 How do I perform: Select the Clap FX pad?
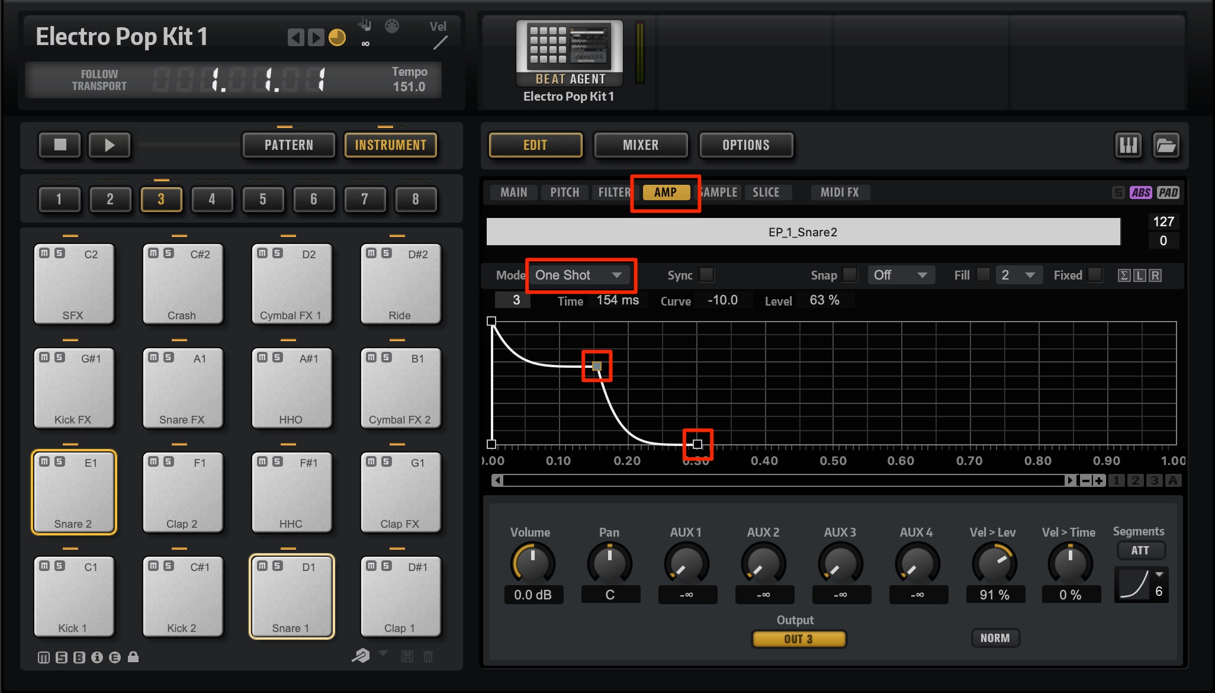(400, 492)
